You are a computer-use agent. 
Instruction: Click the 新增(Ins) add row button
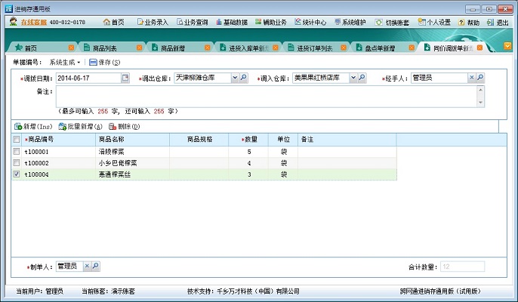coord(32,126)
